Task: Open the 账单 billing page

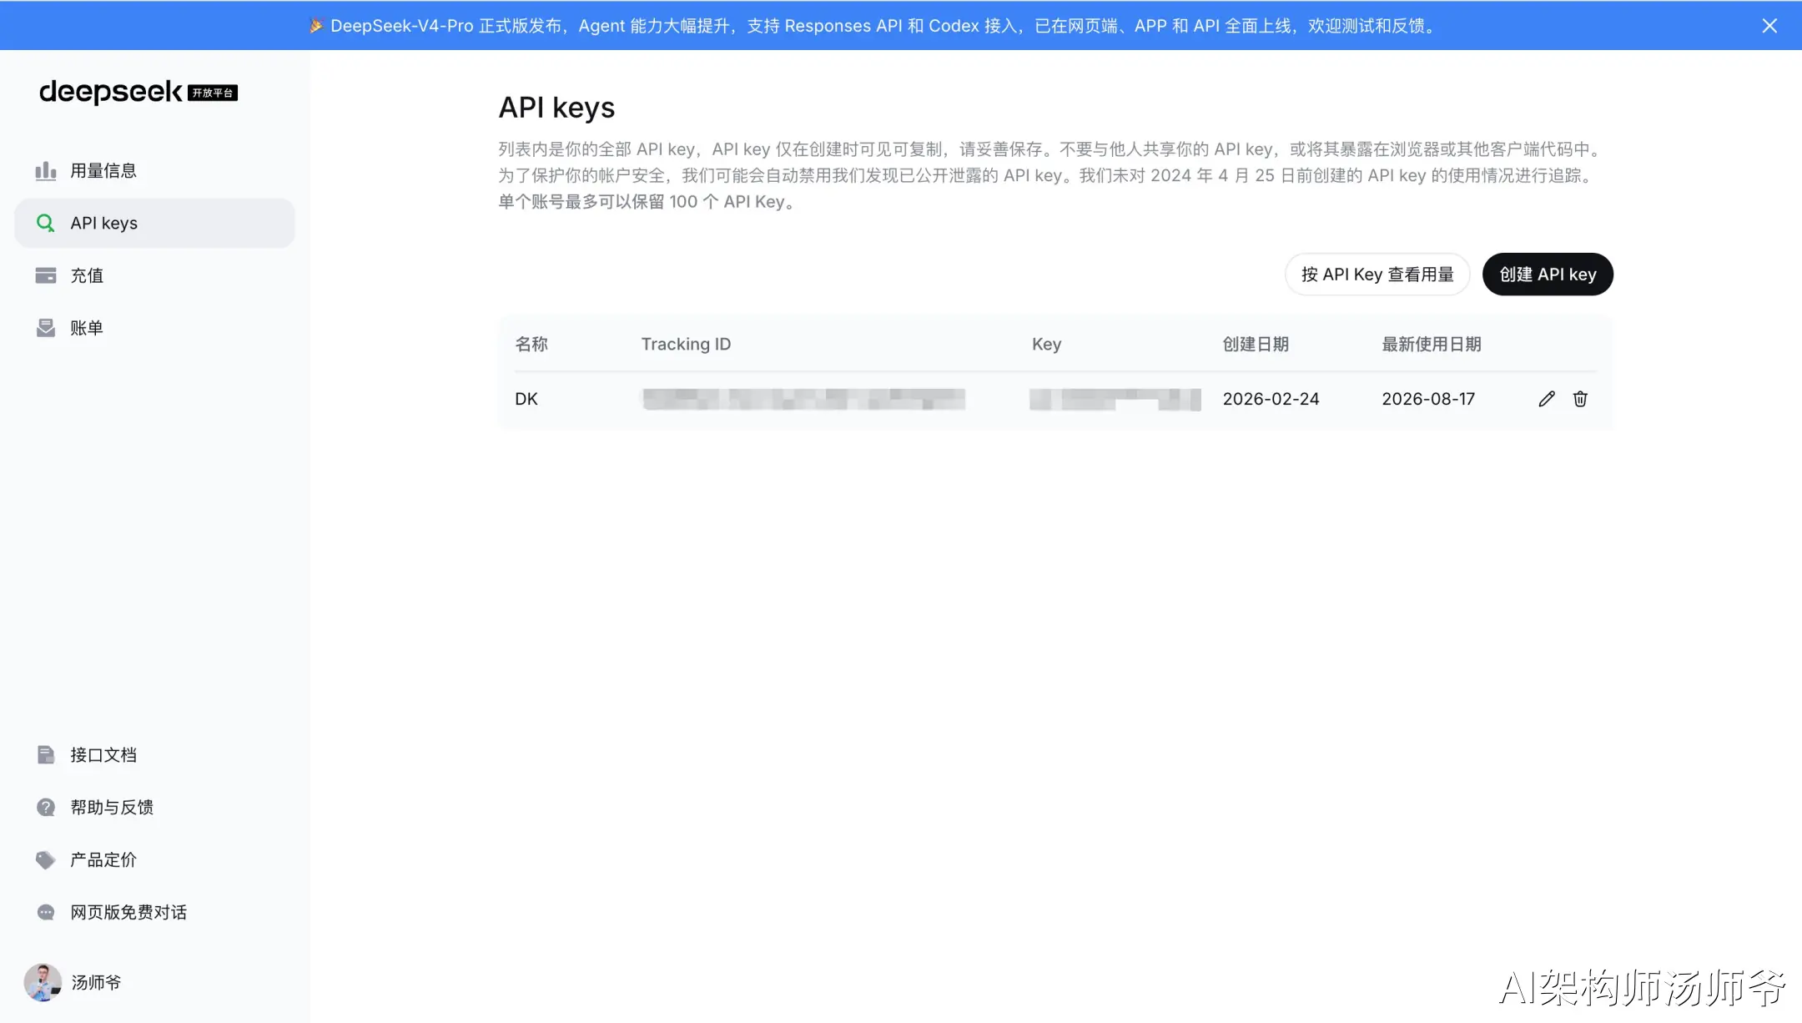Action: (154, 328)
